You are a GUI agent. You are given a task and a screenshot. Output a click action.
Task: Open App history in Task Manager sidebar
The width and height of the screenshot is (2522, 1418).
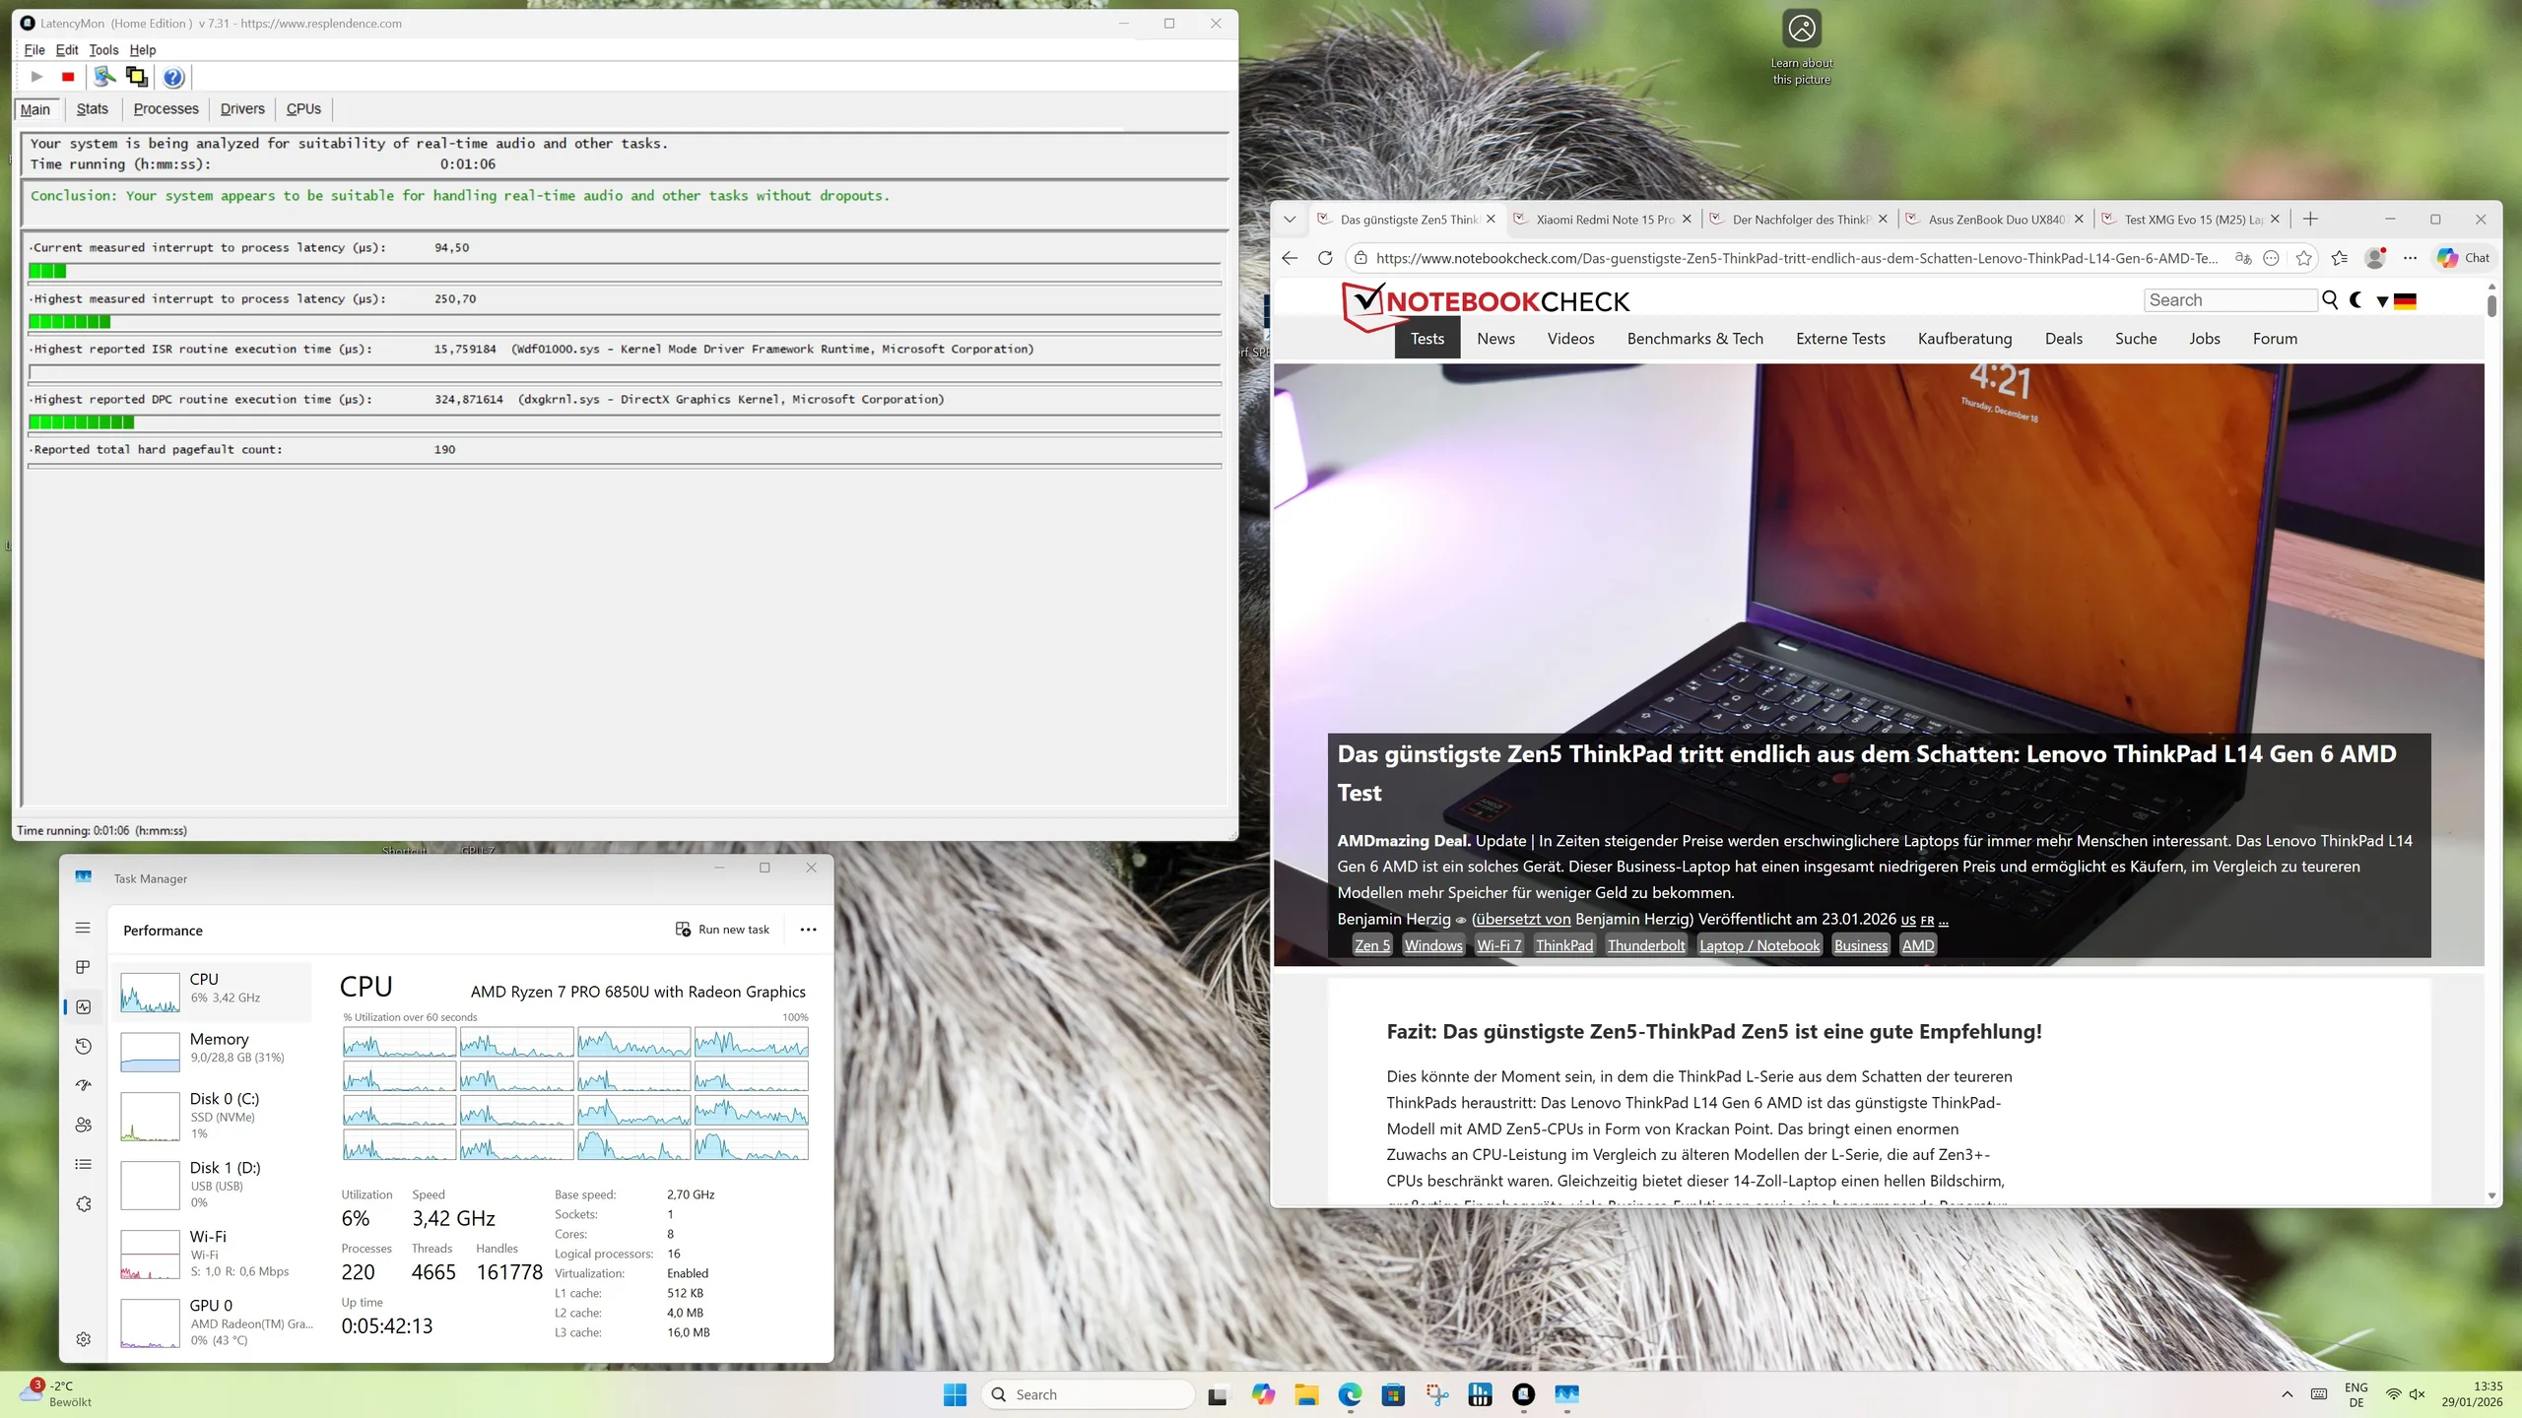coord(84,1046)
